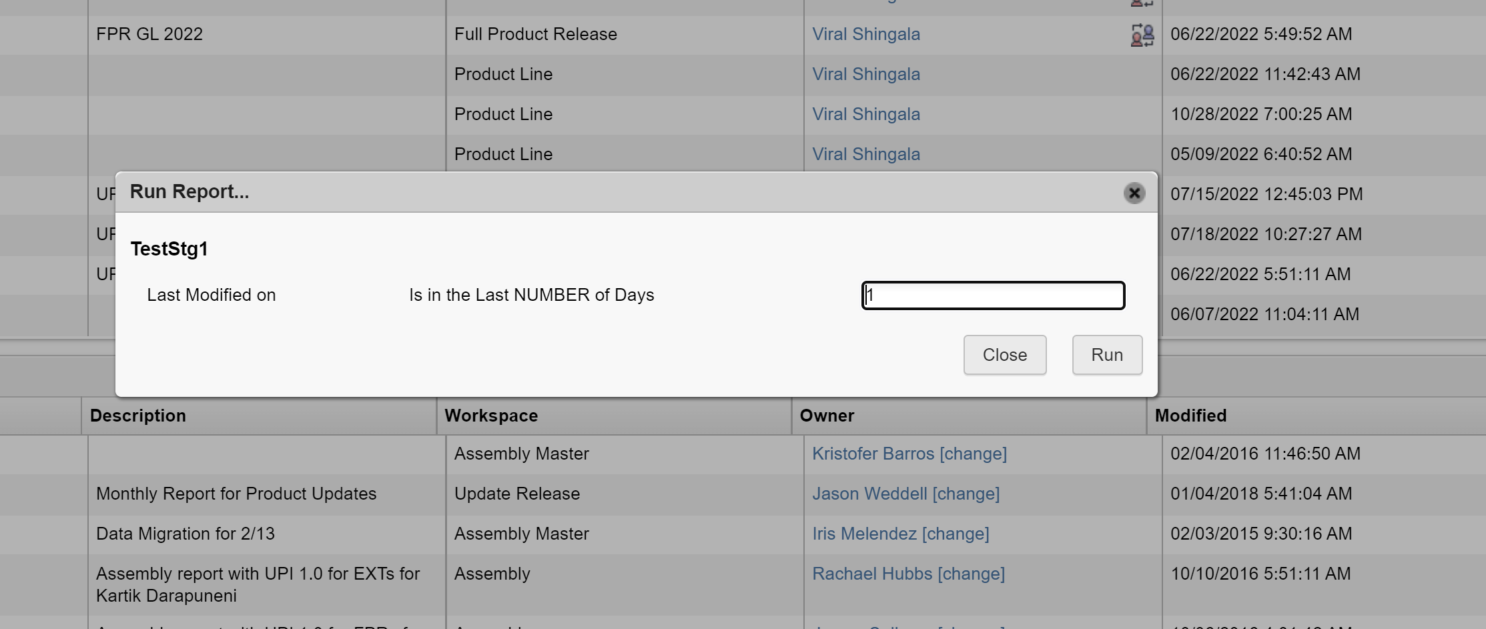Focus the Last NUMBER of Days input field
This screenshot has height=629, width=1486.
[993, 295]
